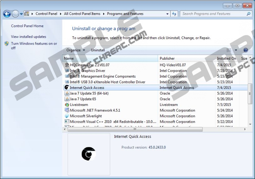Click the Control Panel breadcrumb segment
255x179 pixels.
(46, 14)
